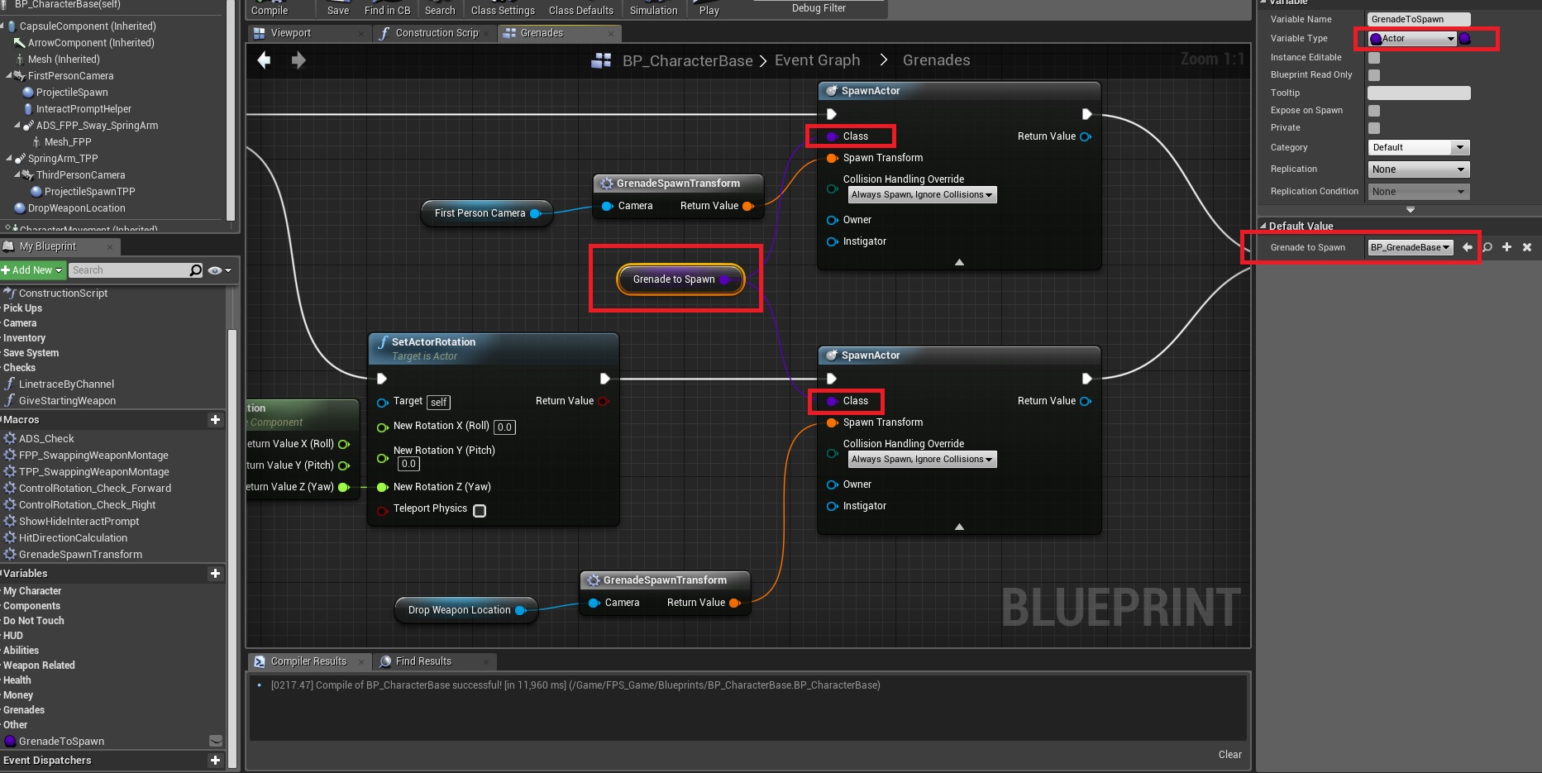Add a new Variable with plus icon

tap(215, 574)
